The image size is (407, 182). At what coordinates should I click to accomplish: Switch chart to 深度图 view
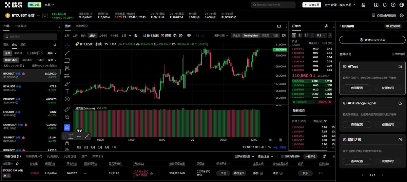266,35
